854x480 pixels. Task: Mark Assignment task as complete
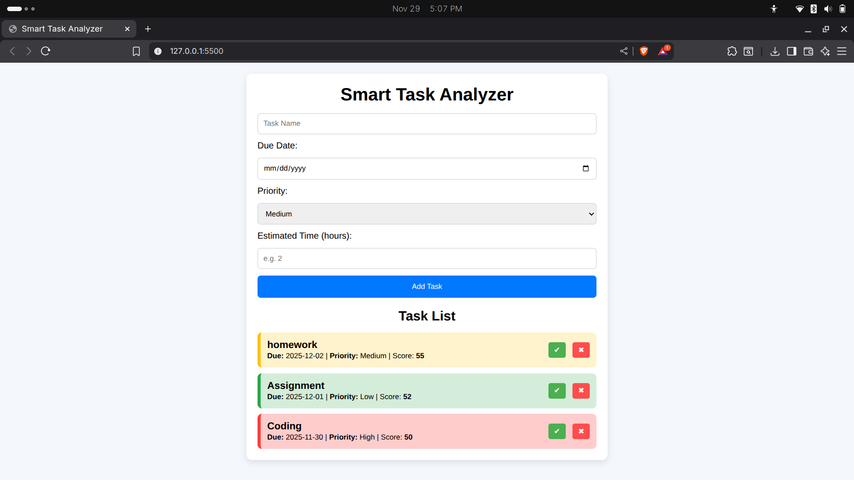point(557,391)
